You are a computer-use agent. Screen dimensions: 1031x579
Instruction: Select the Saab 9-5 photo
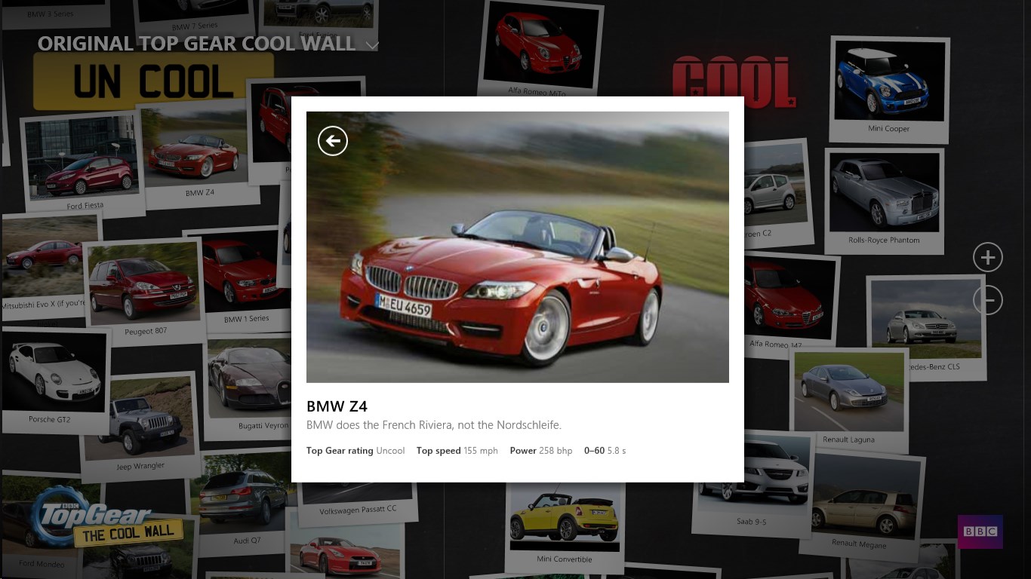(755, 485)
